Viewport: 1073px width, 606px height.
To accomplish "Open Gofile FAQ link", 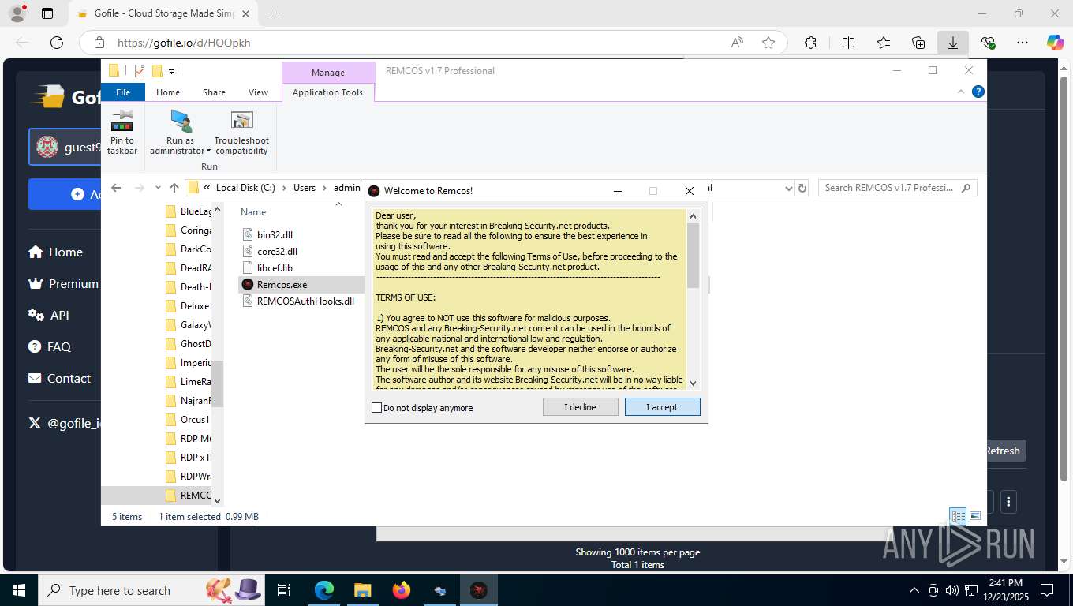I will click(49, 346).
